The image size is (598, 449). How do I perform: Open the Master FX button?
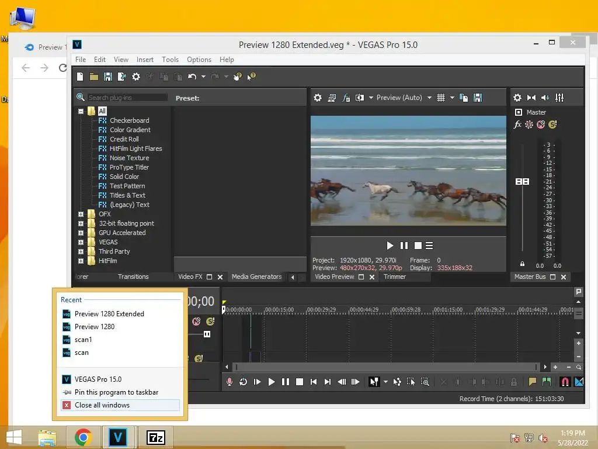click(x=517, y=125)
